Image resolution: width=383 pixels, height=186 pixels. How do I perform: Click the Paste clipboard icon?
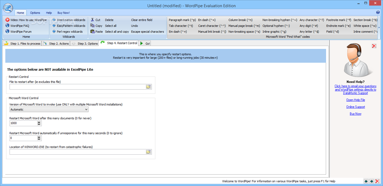click(92, 32)
